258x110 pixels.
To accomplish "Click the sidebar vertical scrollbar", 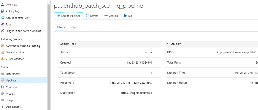I will tap(49, 52).
